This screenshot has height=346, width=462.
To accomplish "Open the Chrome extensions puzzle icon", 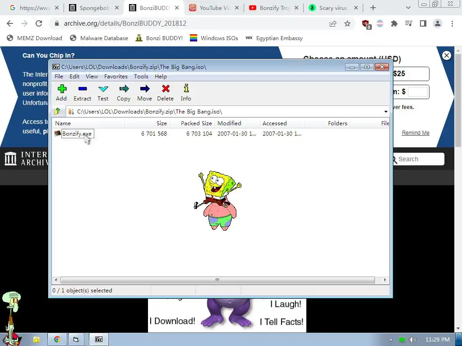I will (x=394, y=23).
